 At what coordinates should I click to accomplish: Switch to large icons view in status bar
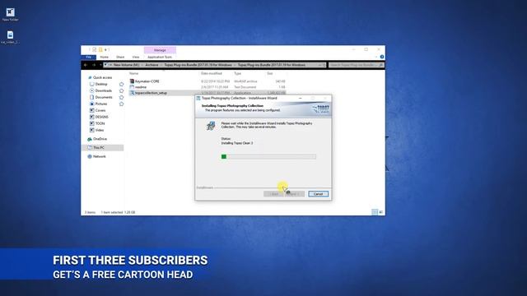tap(380, 212)
